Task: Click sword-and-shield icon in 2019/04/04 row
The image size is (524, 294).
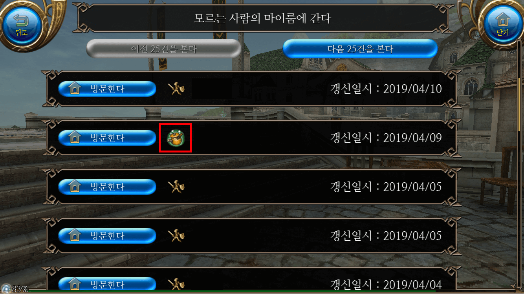Action: pyautogui.click(x=176, y=284)
